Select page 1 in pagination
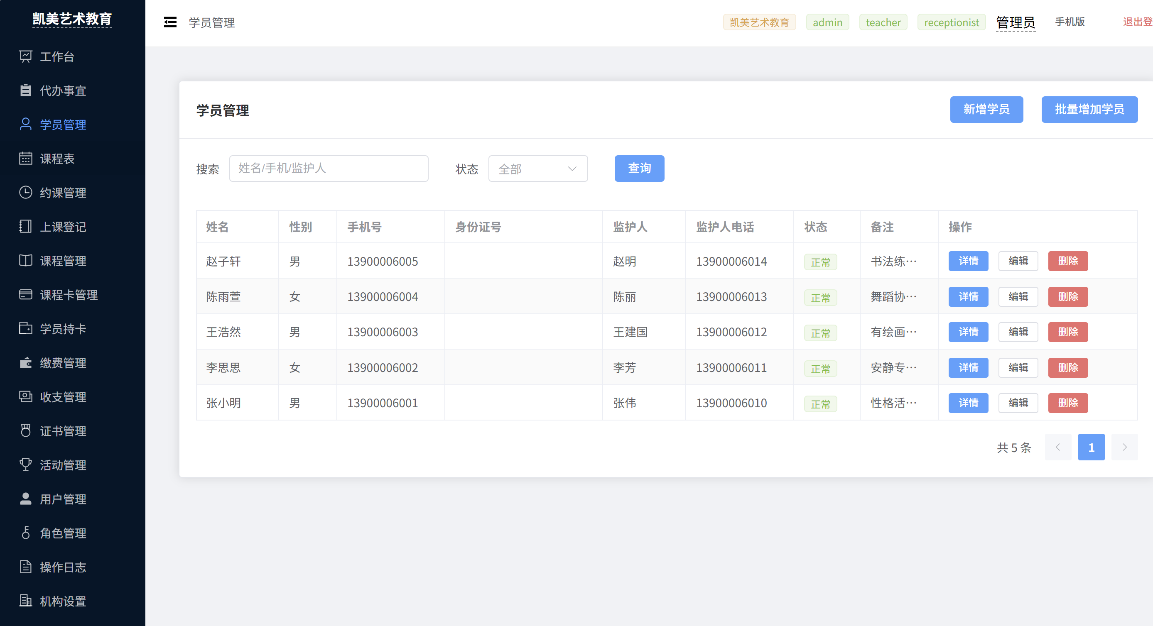The width and height of the screenshot is (1153, 626). tap(1091, 447)
